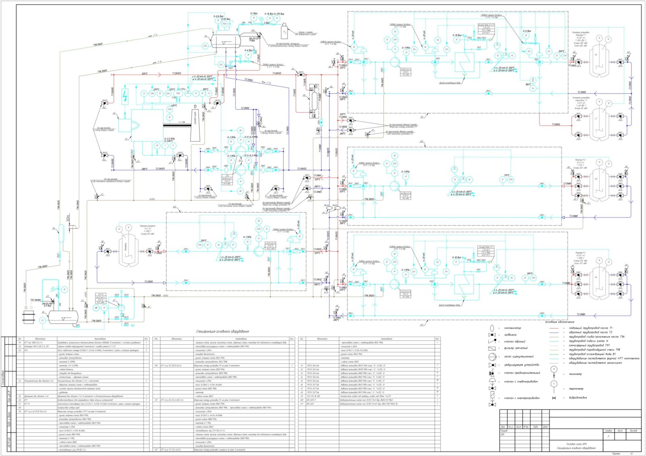Click the 'клапан предохранительный' legend label
This screenshot has width=646, height=456.
click(522, 373)
